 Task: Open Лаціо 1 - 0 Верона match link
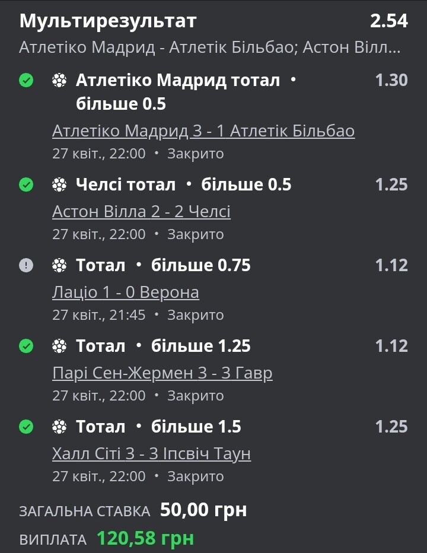point(126,293)
